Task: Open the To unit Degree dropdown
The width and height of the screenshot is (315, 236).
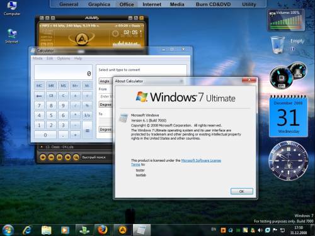Action: pos(106,130)
